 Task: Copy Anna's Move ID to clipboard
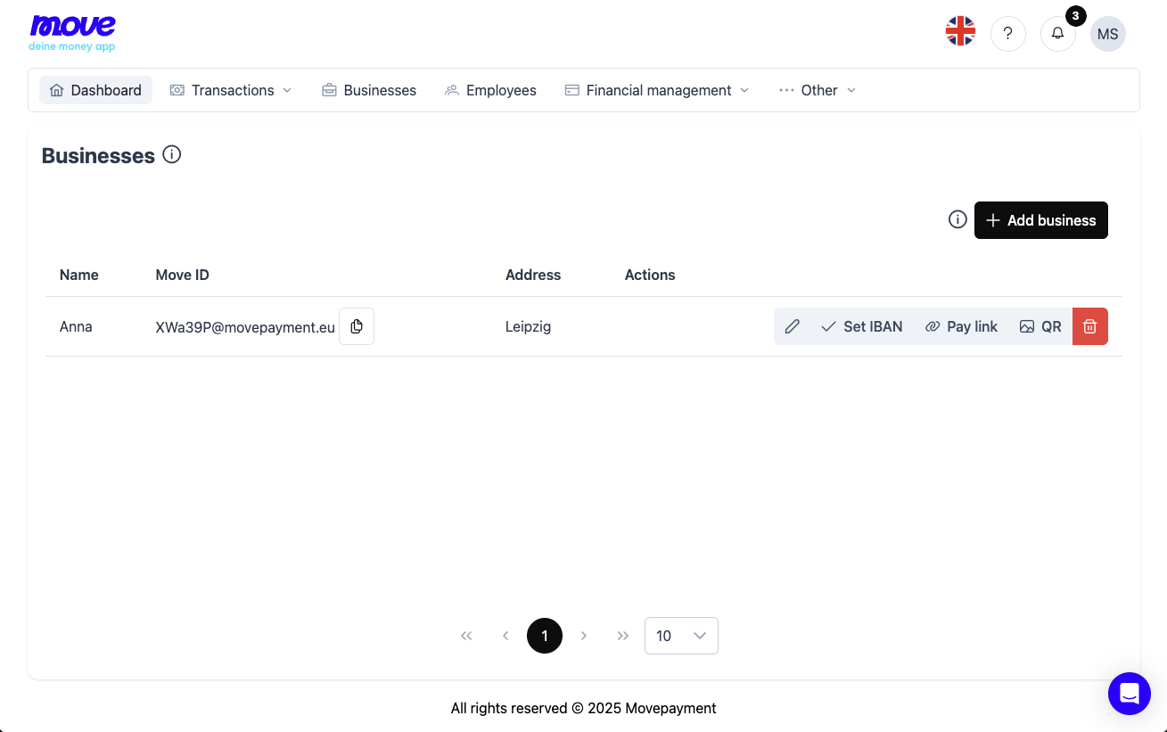[357, 326]
